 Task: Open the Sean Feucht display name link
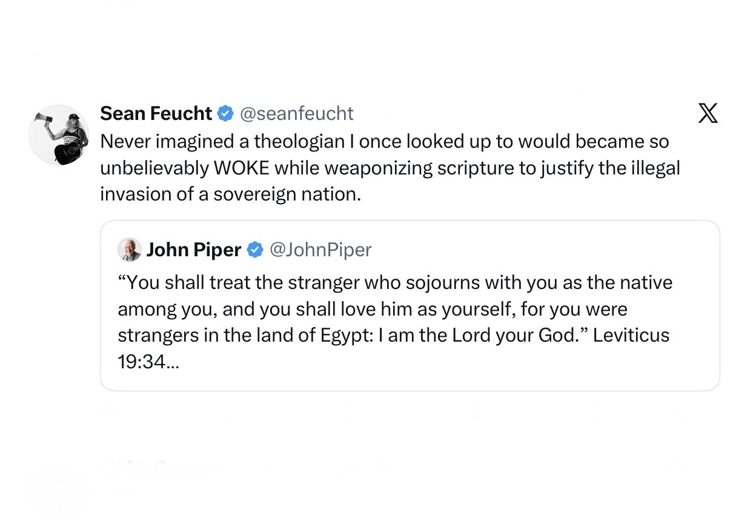[156, 113]
